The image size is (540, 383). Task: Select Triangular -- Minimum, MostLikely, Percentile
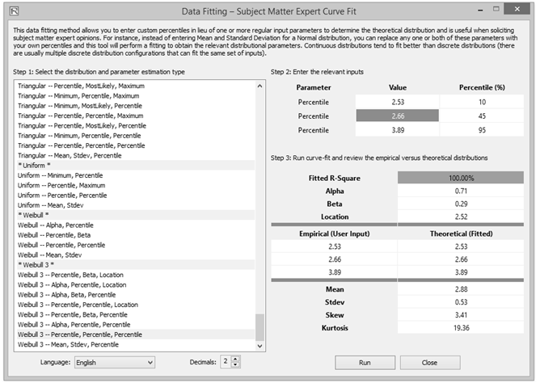136,106
